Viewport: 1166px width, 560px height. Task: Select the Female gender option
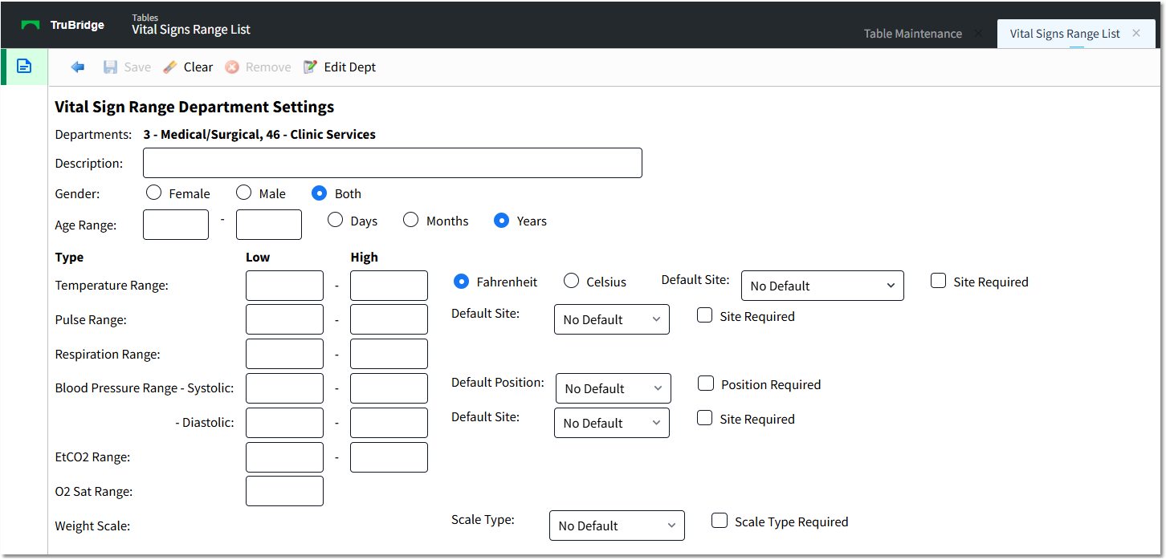click(x=153, y=193)
